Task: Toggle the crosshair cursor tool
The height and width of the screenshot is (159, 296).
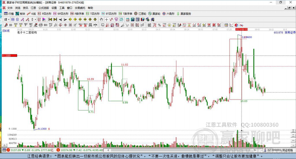Action: click(x=106, y=19)
